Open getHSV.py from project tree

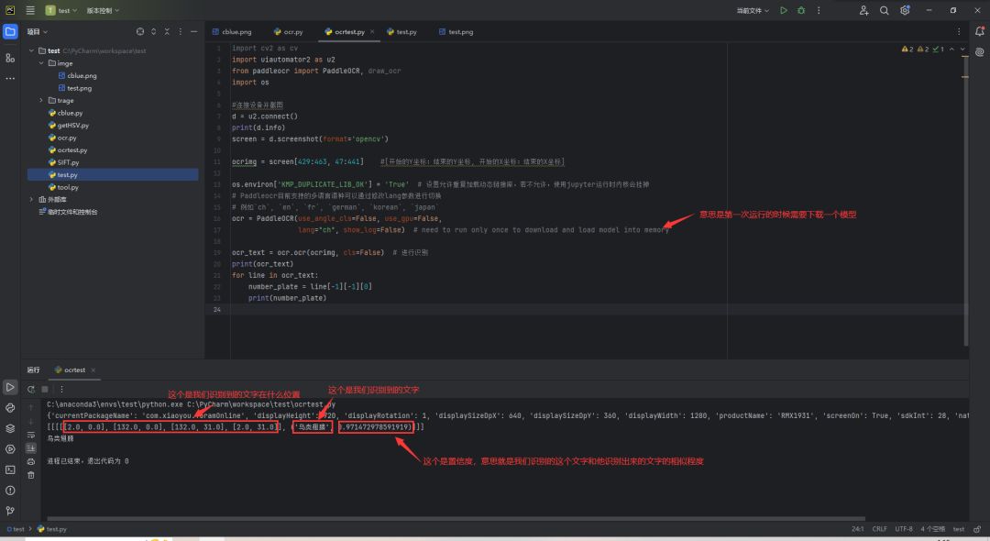(x=72, y=126)
